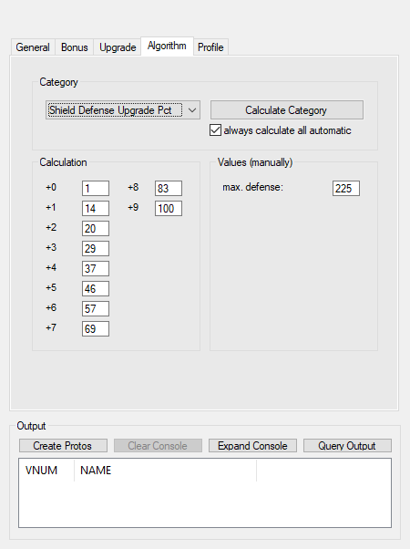The height and width of the screenshot is (549, 410).
Task: Select the +5 field showing 46
Action: tap(96, 288)
